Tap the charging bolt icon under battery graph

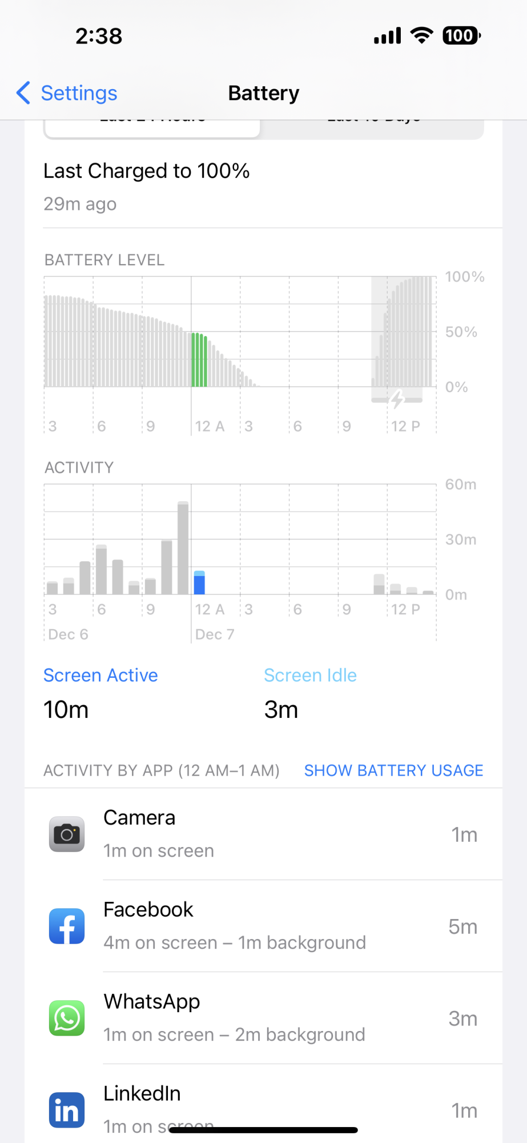pos(397,399)
